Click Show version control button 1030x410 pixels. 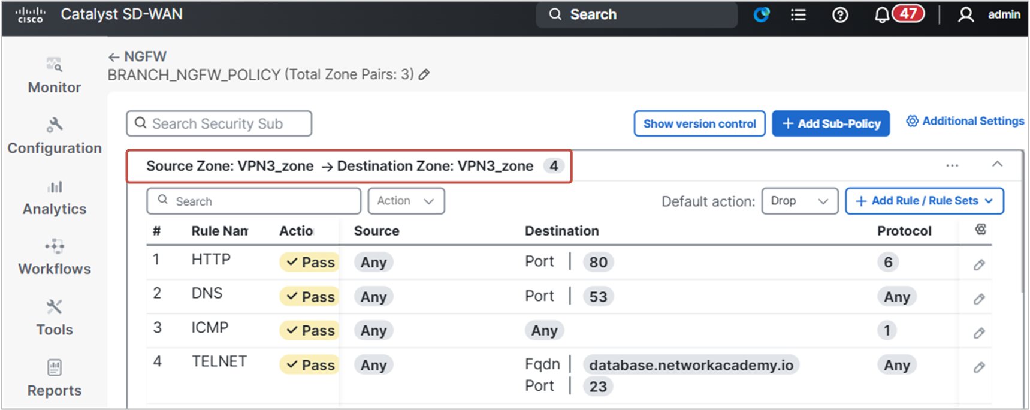click(699, 123)
